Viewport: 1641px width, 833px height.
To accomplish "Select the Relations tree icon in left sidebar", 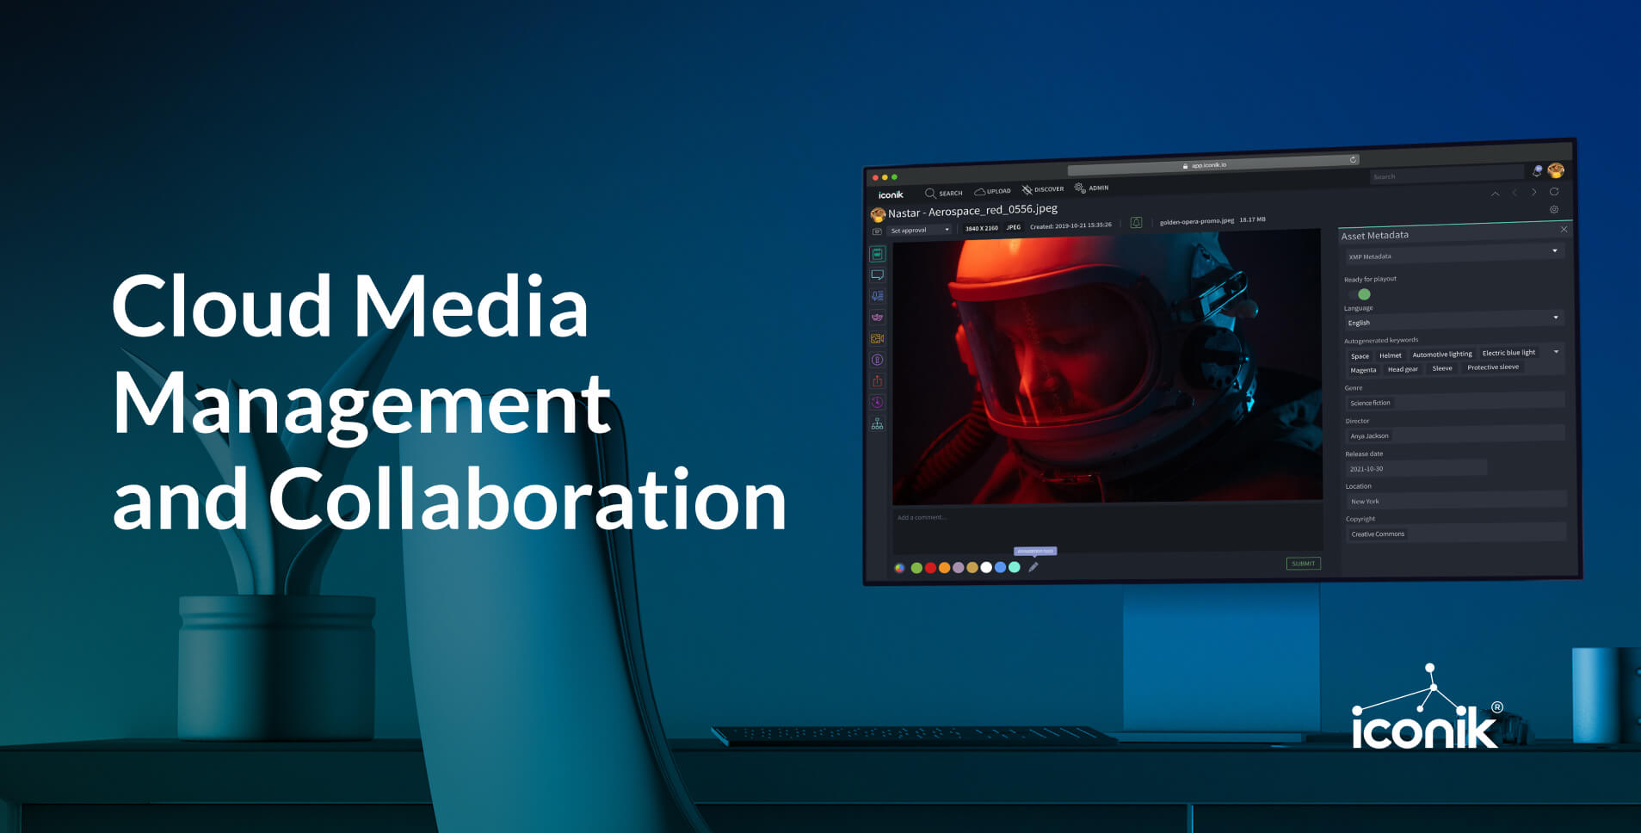I will click(877, 423).
